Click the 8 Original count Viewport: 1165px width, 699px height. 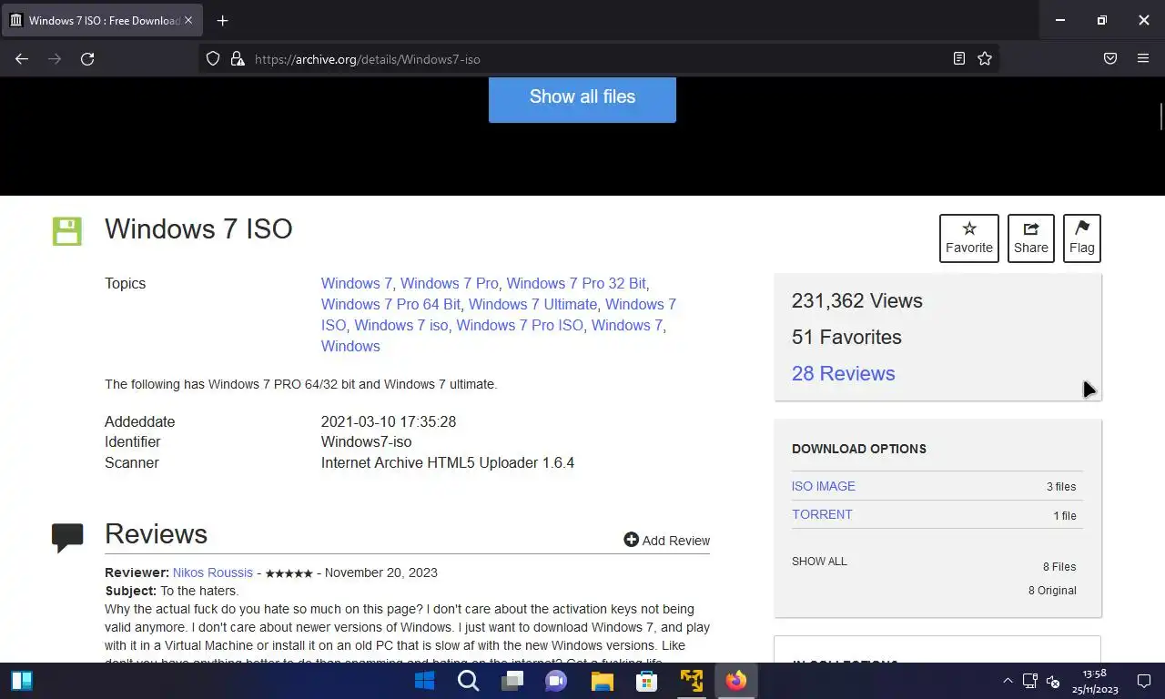(1052, 591)
